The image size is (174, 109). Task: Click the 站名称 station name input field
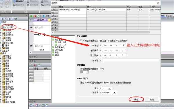click(130, 60)
